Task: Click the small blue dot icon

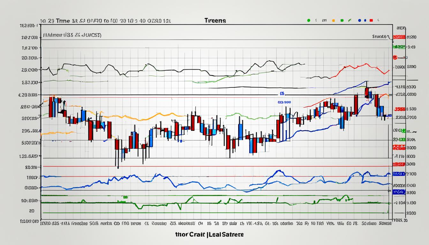Action: pos(365,20)
